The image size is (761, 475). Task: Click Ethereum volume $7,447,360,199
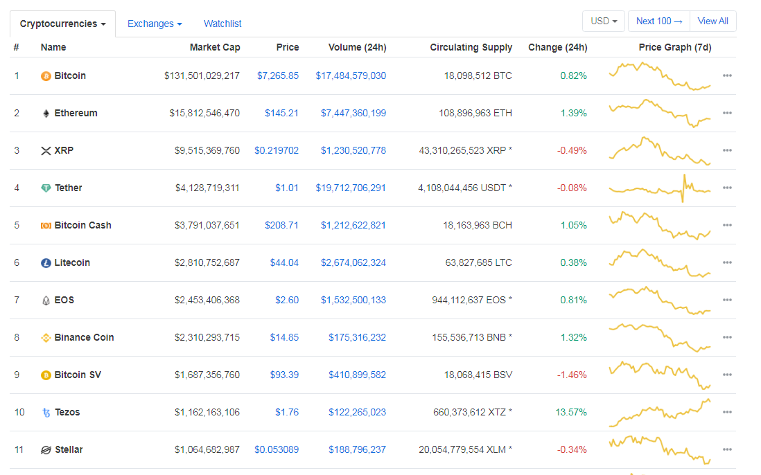[x=353, y=113]
